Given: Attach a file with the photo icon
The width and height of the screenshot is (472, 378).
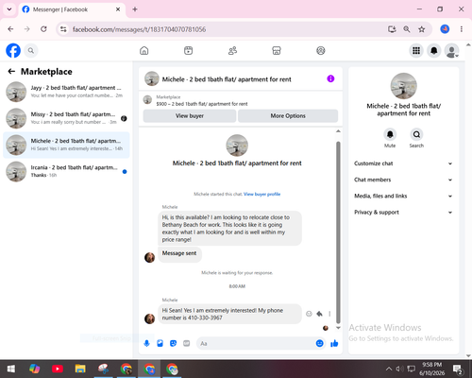Looking at the screenshot, I should tap(160, 343).
